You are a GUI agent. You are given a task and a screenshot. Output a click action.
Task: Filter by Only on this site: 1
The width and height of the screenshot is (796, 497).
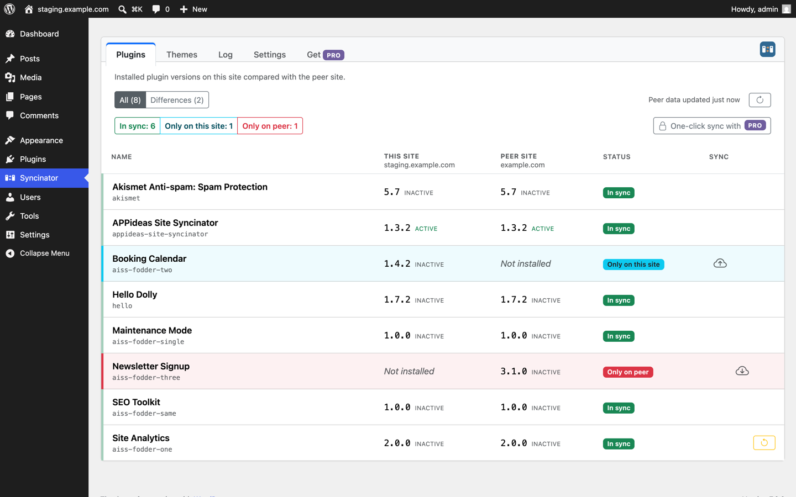[x=198, y=126]
